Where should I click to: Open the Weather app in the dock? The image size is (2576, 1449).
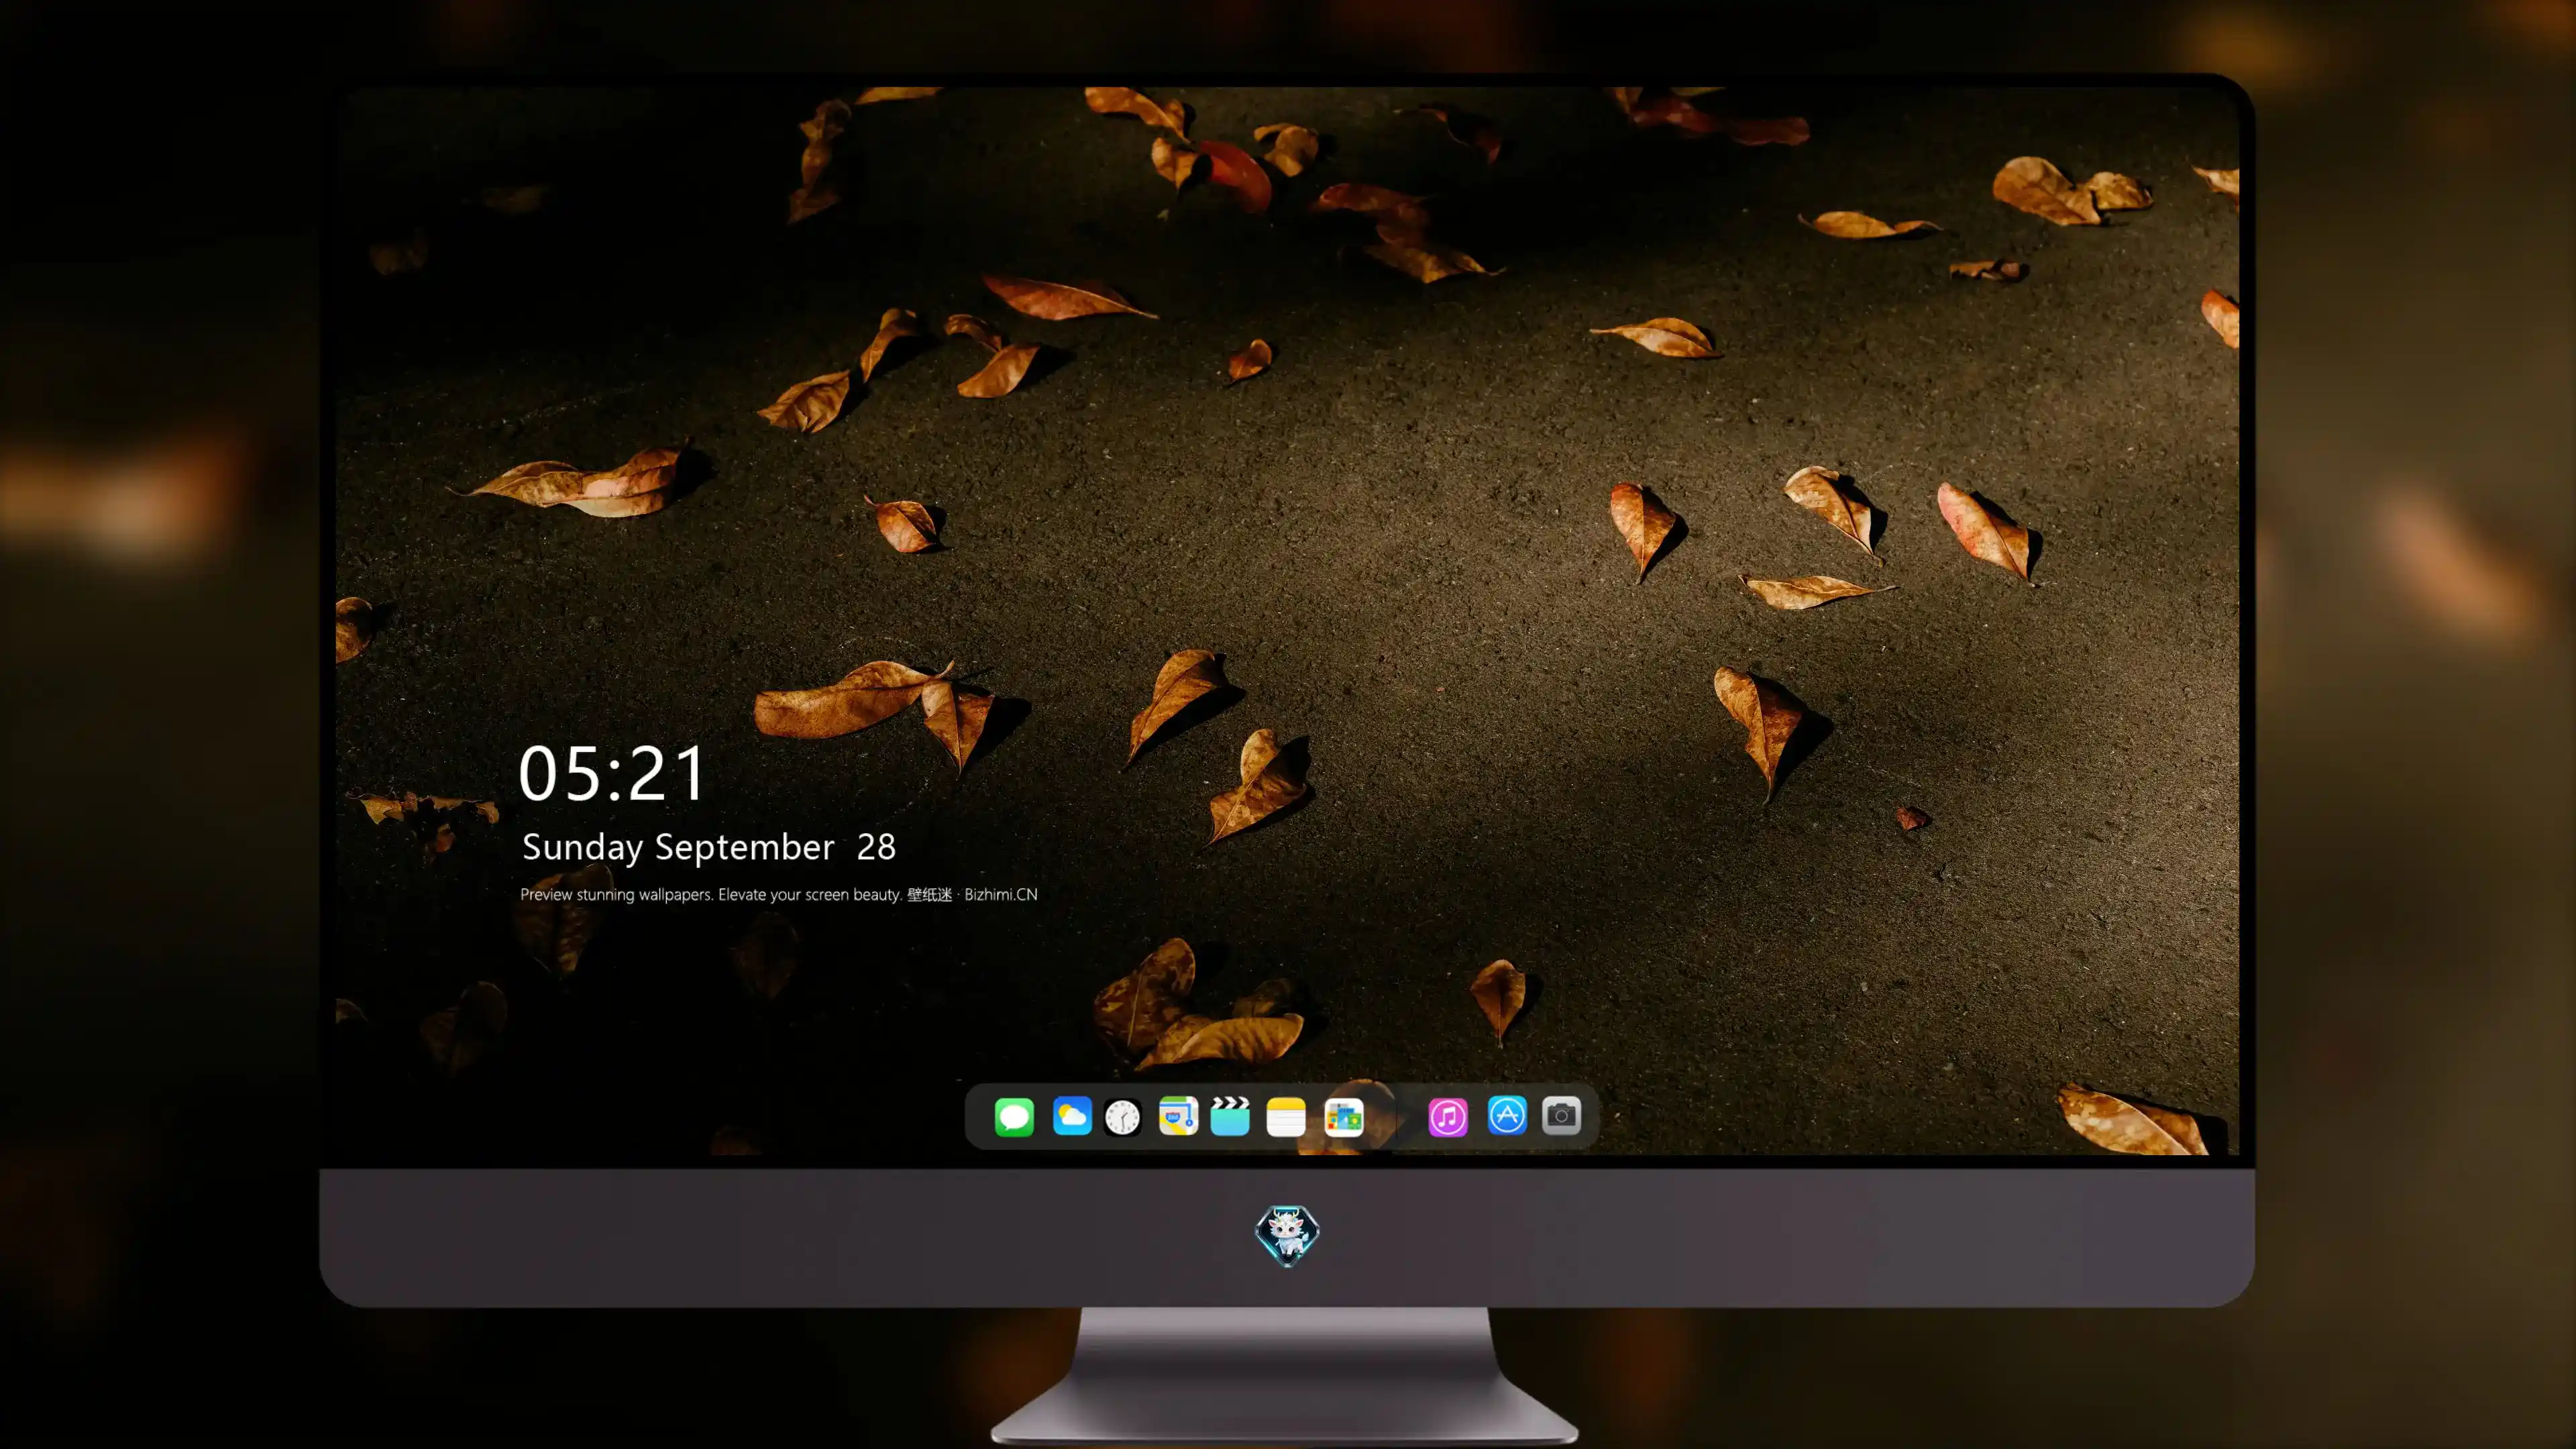[x=1071, y=1116]
